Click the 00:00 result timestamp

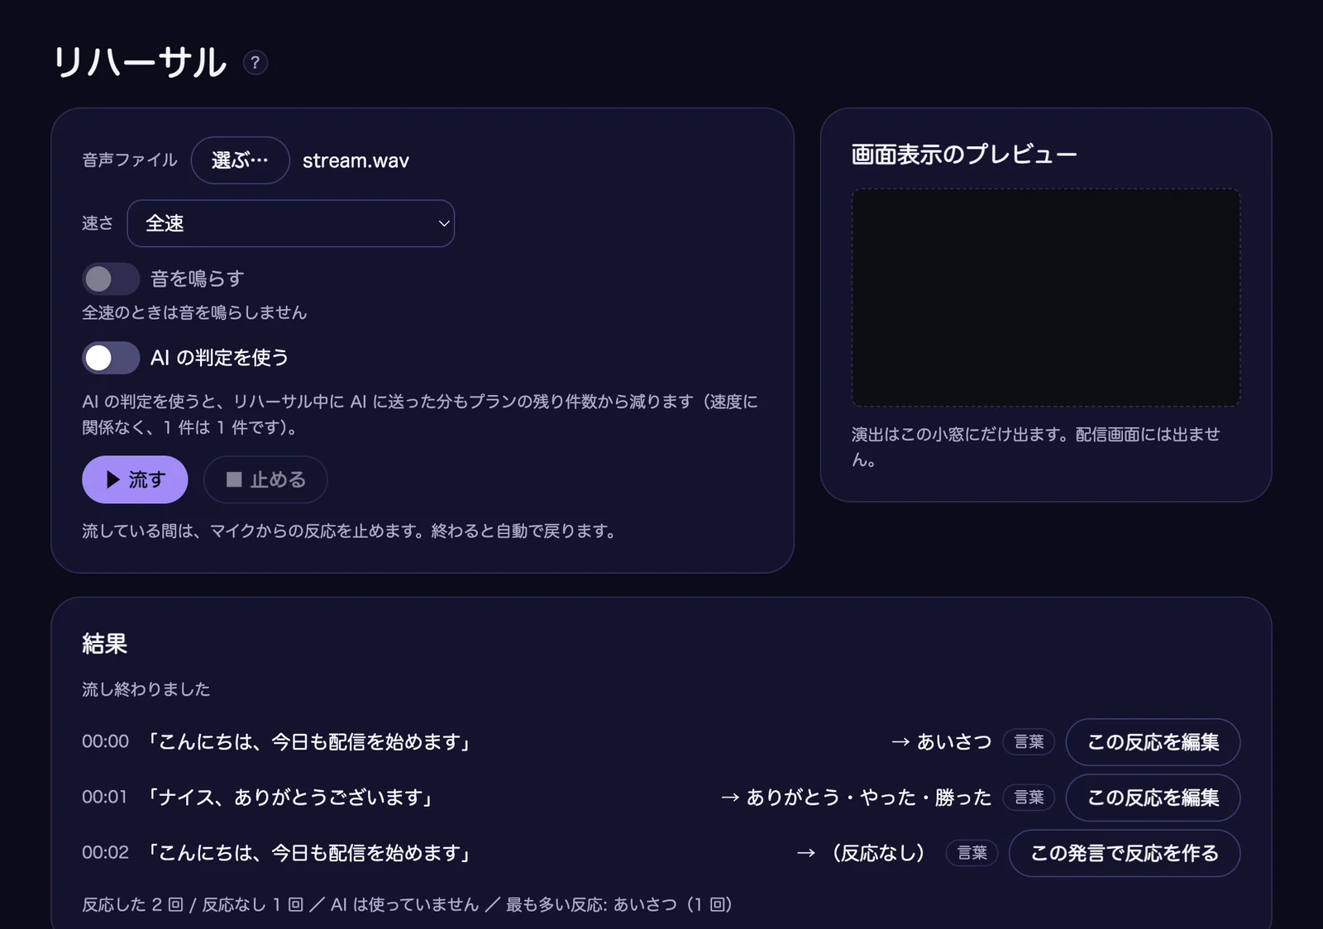point(105,741)
